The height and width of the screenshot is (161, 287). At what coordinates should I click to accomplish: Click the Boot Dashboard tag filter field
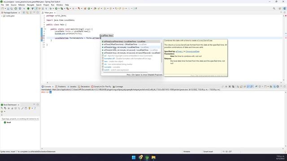20,119
